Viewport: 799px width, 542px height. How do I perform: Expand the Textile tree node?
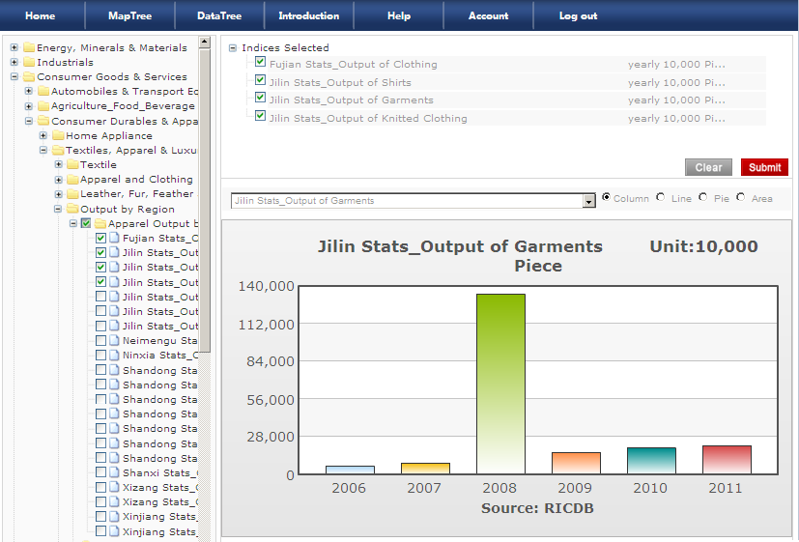coord(58,164)
